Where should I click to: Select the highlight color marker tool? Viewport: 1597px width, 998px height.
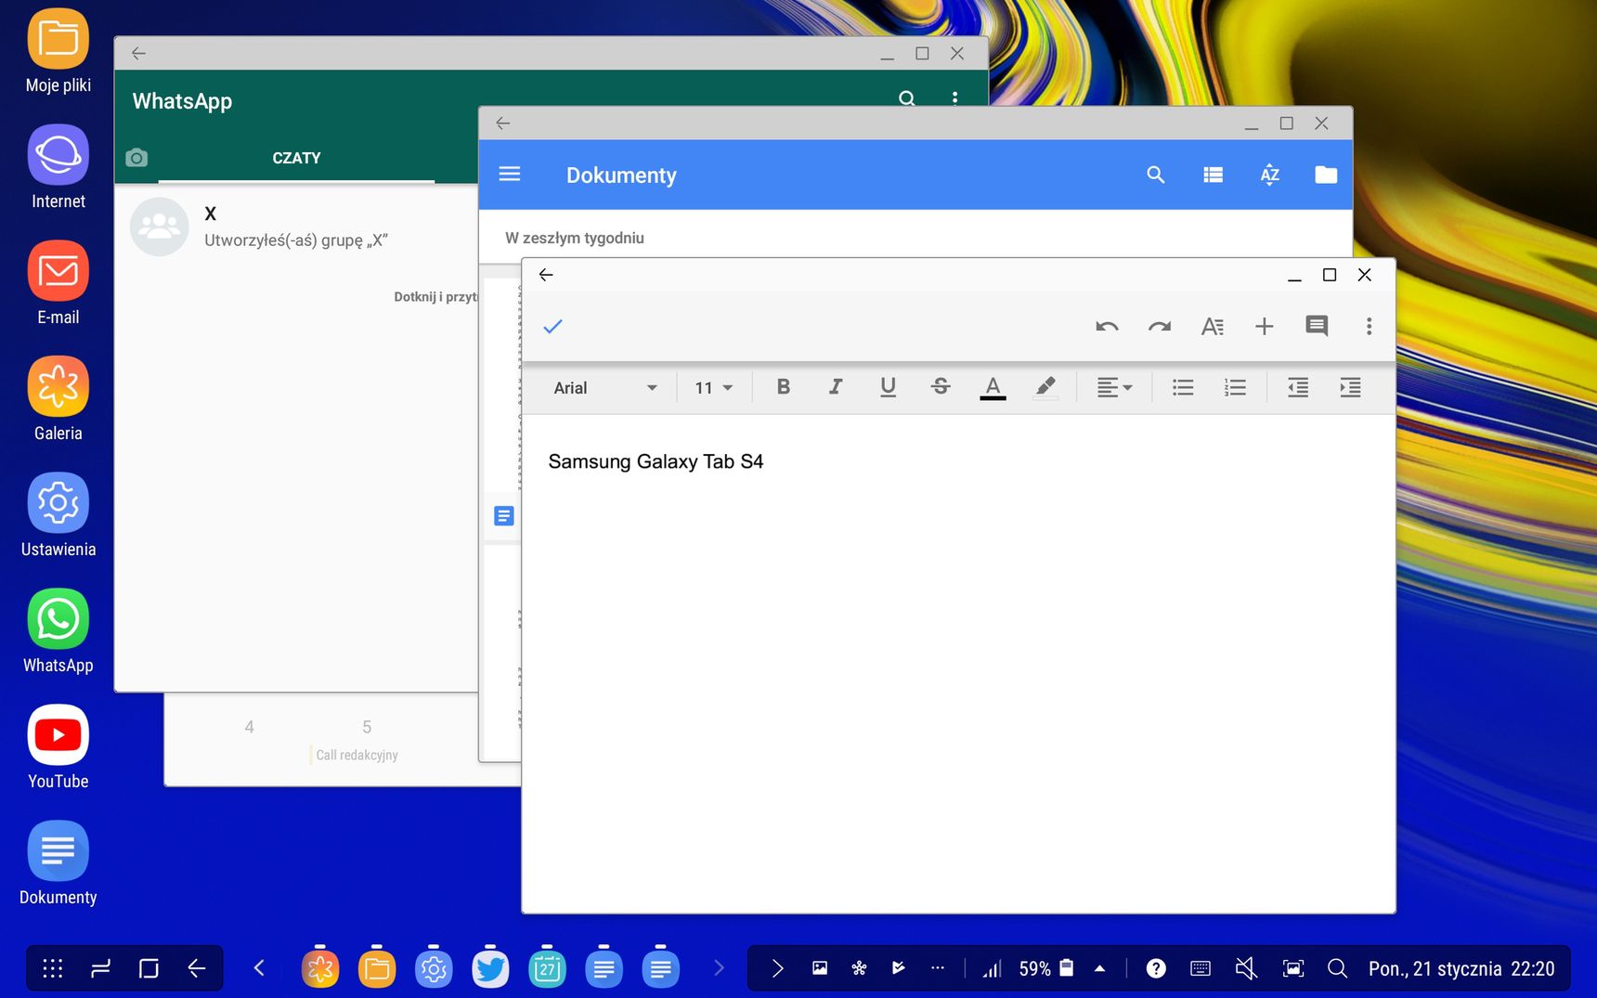tap(1045, 387)
